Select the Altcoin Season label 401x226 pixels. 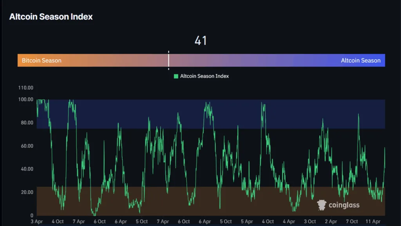(361, 60)
